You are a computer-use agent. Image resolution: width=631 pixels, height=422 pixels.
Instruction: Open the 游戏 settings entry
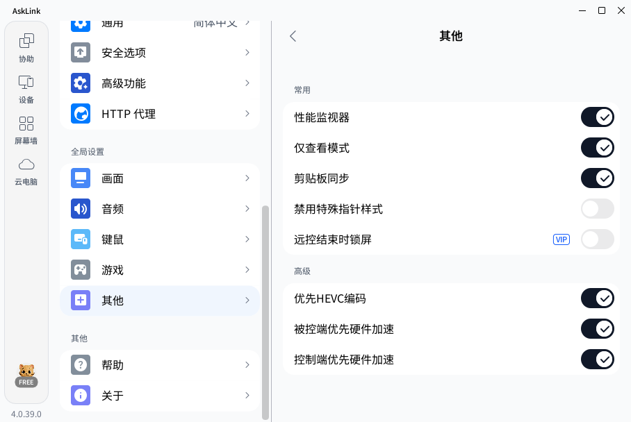click(160, 270)
